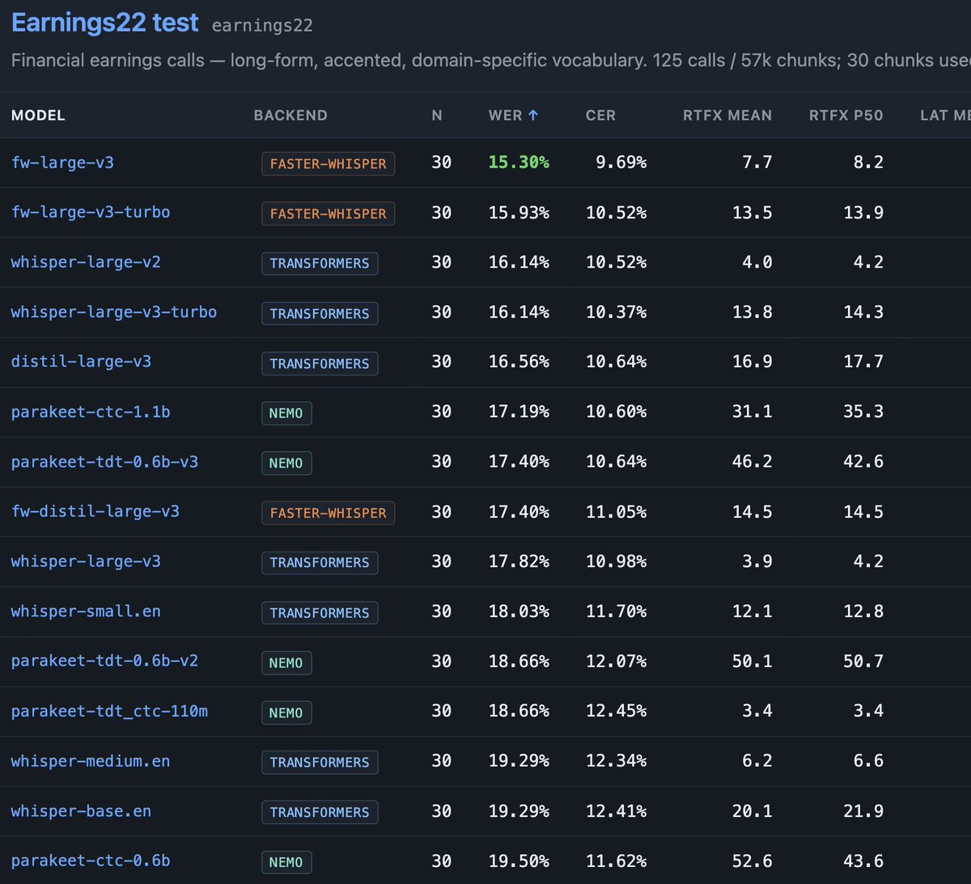Click FASTER-WHISPER badge in fw-distil-large-v3 row

click(x=328, y=513)
